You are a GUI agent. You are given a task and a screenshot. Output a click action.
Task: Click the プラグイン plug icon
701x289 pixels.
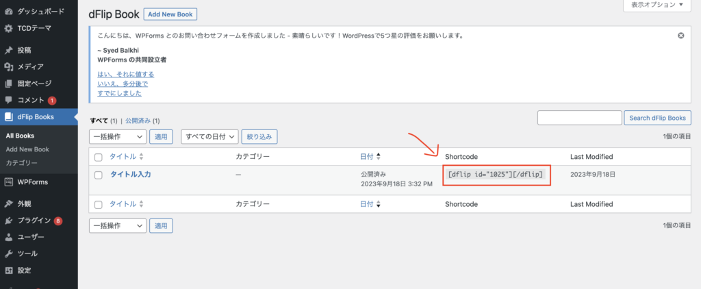[x=8, y=221]
